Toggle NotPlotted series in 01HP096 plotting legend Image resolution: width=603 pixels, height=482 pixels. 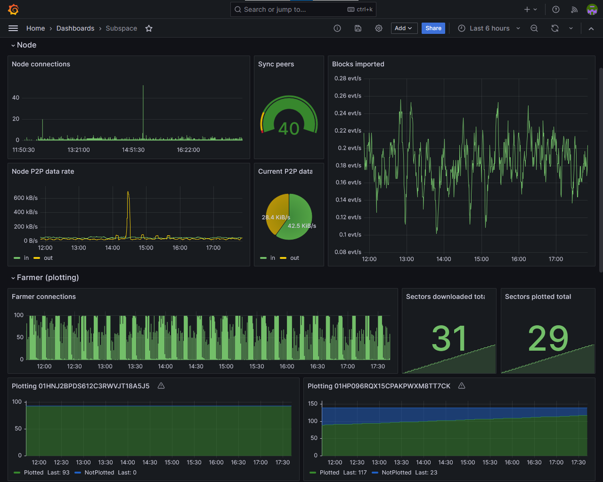pos(396,473)
